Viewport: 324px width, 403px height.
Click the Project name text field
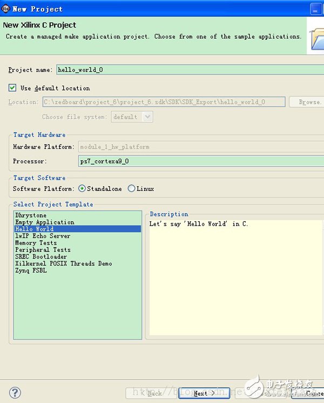[189, 70]
